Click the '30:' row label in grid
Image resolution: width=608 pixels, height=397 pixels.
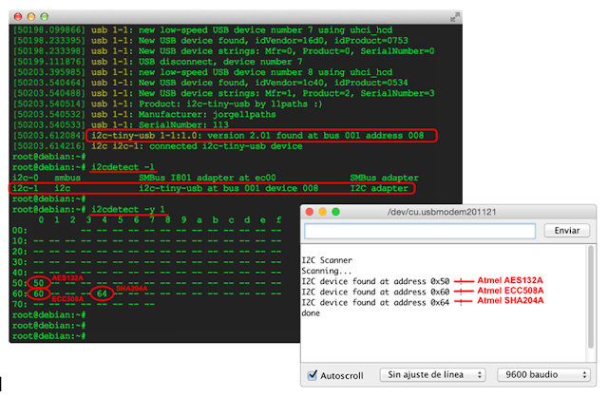pyautogui.click(x=20, y=262)
